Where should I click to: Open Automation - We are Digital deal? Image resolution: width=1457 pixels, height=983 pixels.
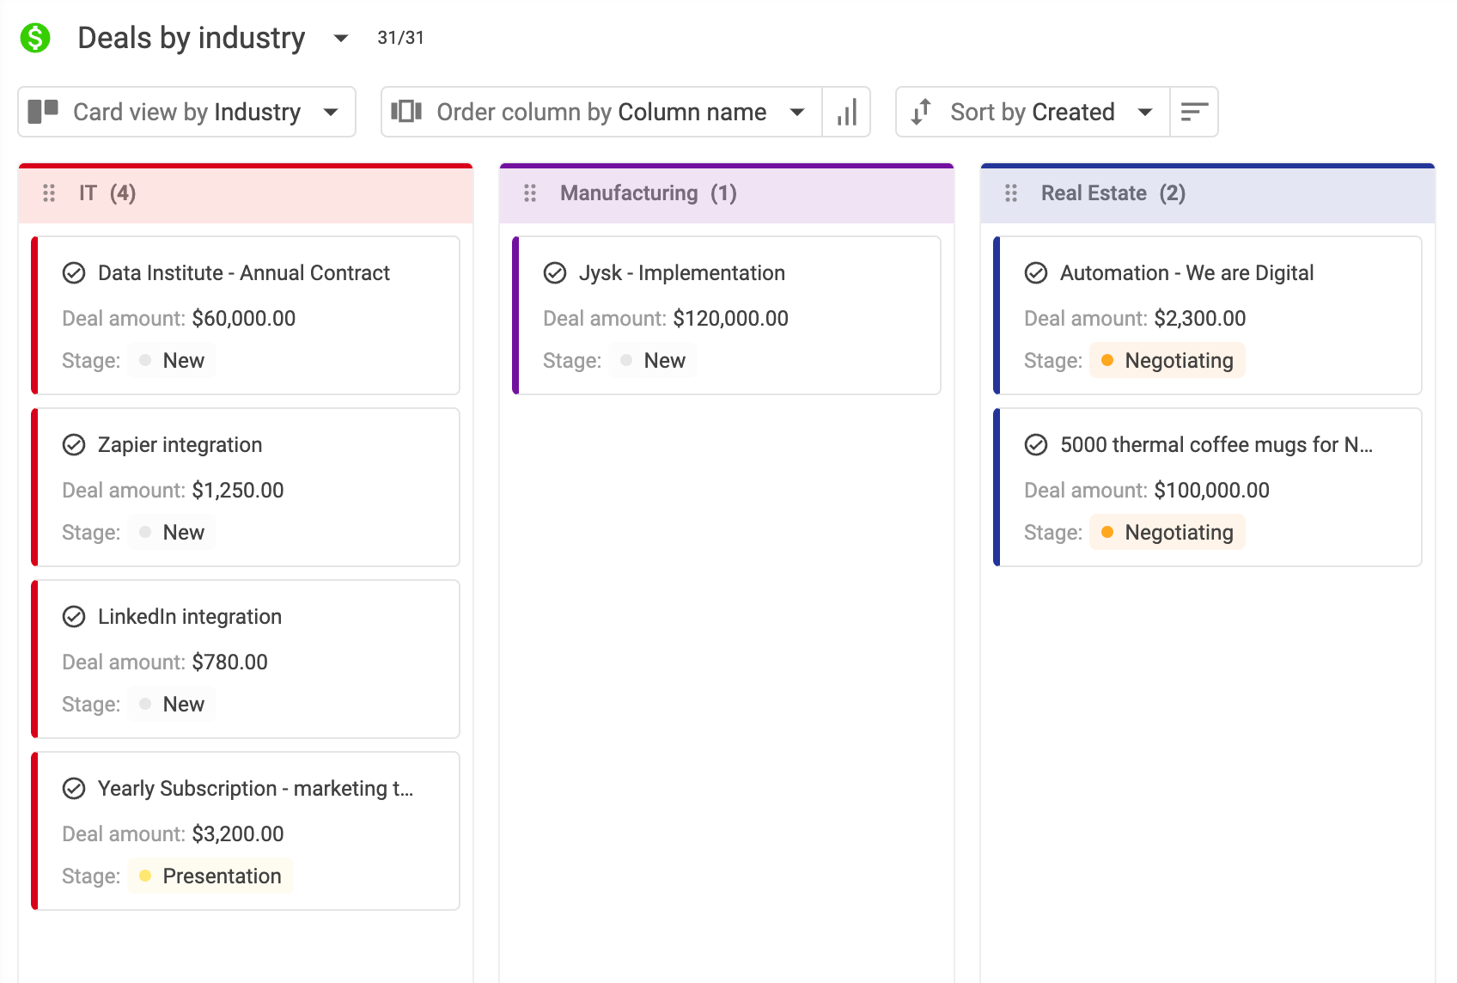tap(1186, 273)
